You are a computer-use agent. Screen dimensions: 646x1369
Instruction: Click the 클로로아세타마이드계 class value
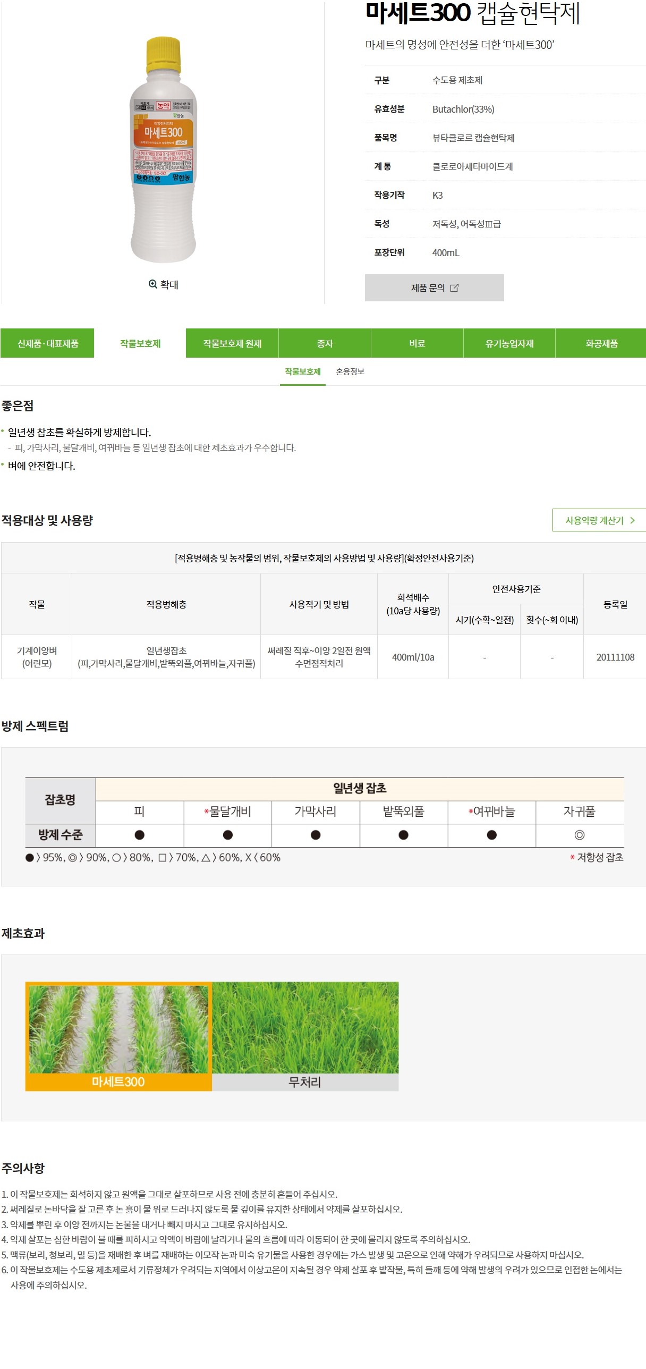pyautogui.click(x=473, y=167)
